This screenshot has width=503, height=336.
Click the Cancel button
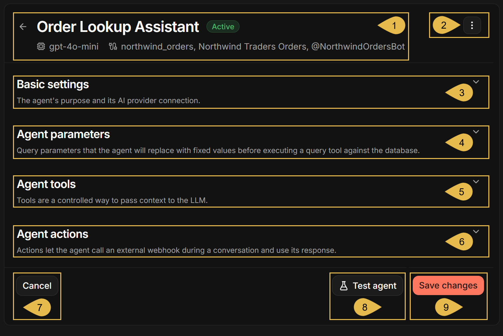click(37, 286)
